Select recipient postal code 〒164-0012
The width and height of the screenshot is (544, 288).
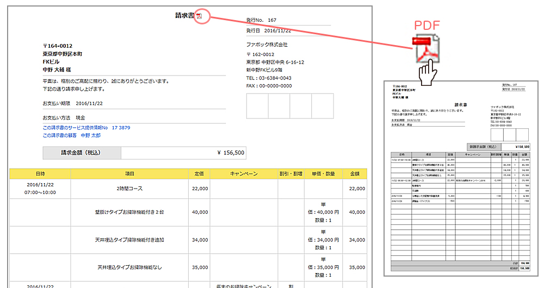pyautogui.click(x=58, y=46)
